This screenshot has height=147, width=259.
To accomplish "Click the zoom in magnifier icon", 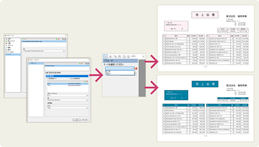I will (x=128, y=56).
